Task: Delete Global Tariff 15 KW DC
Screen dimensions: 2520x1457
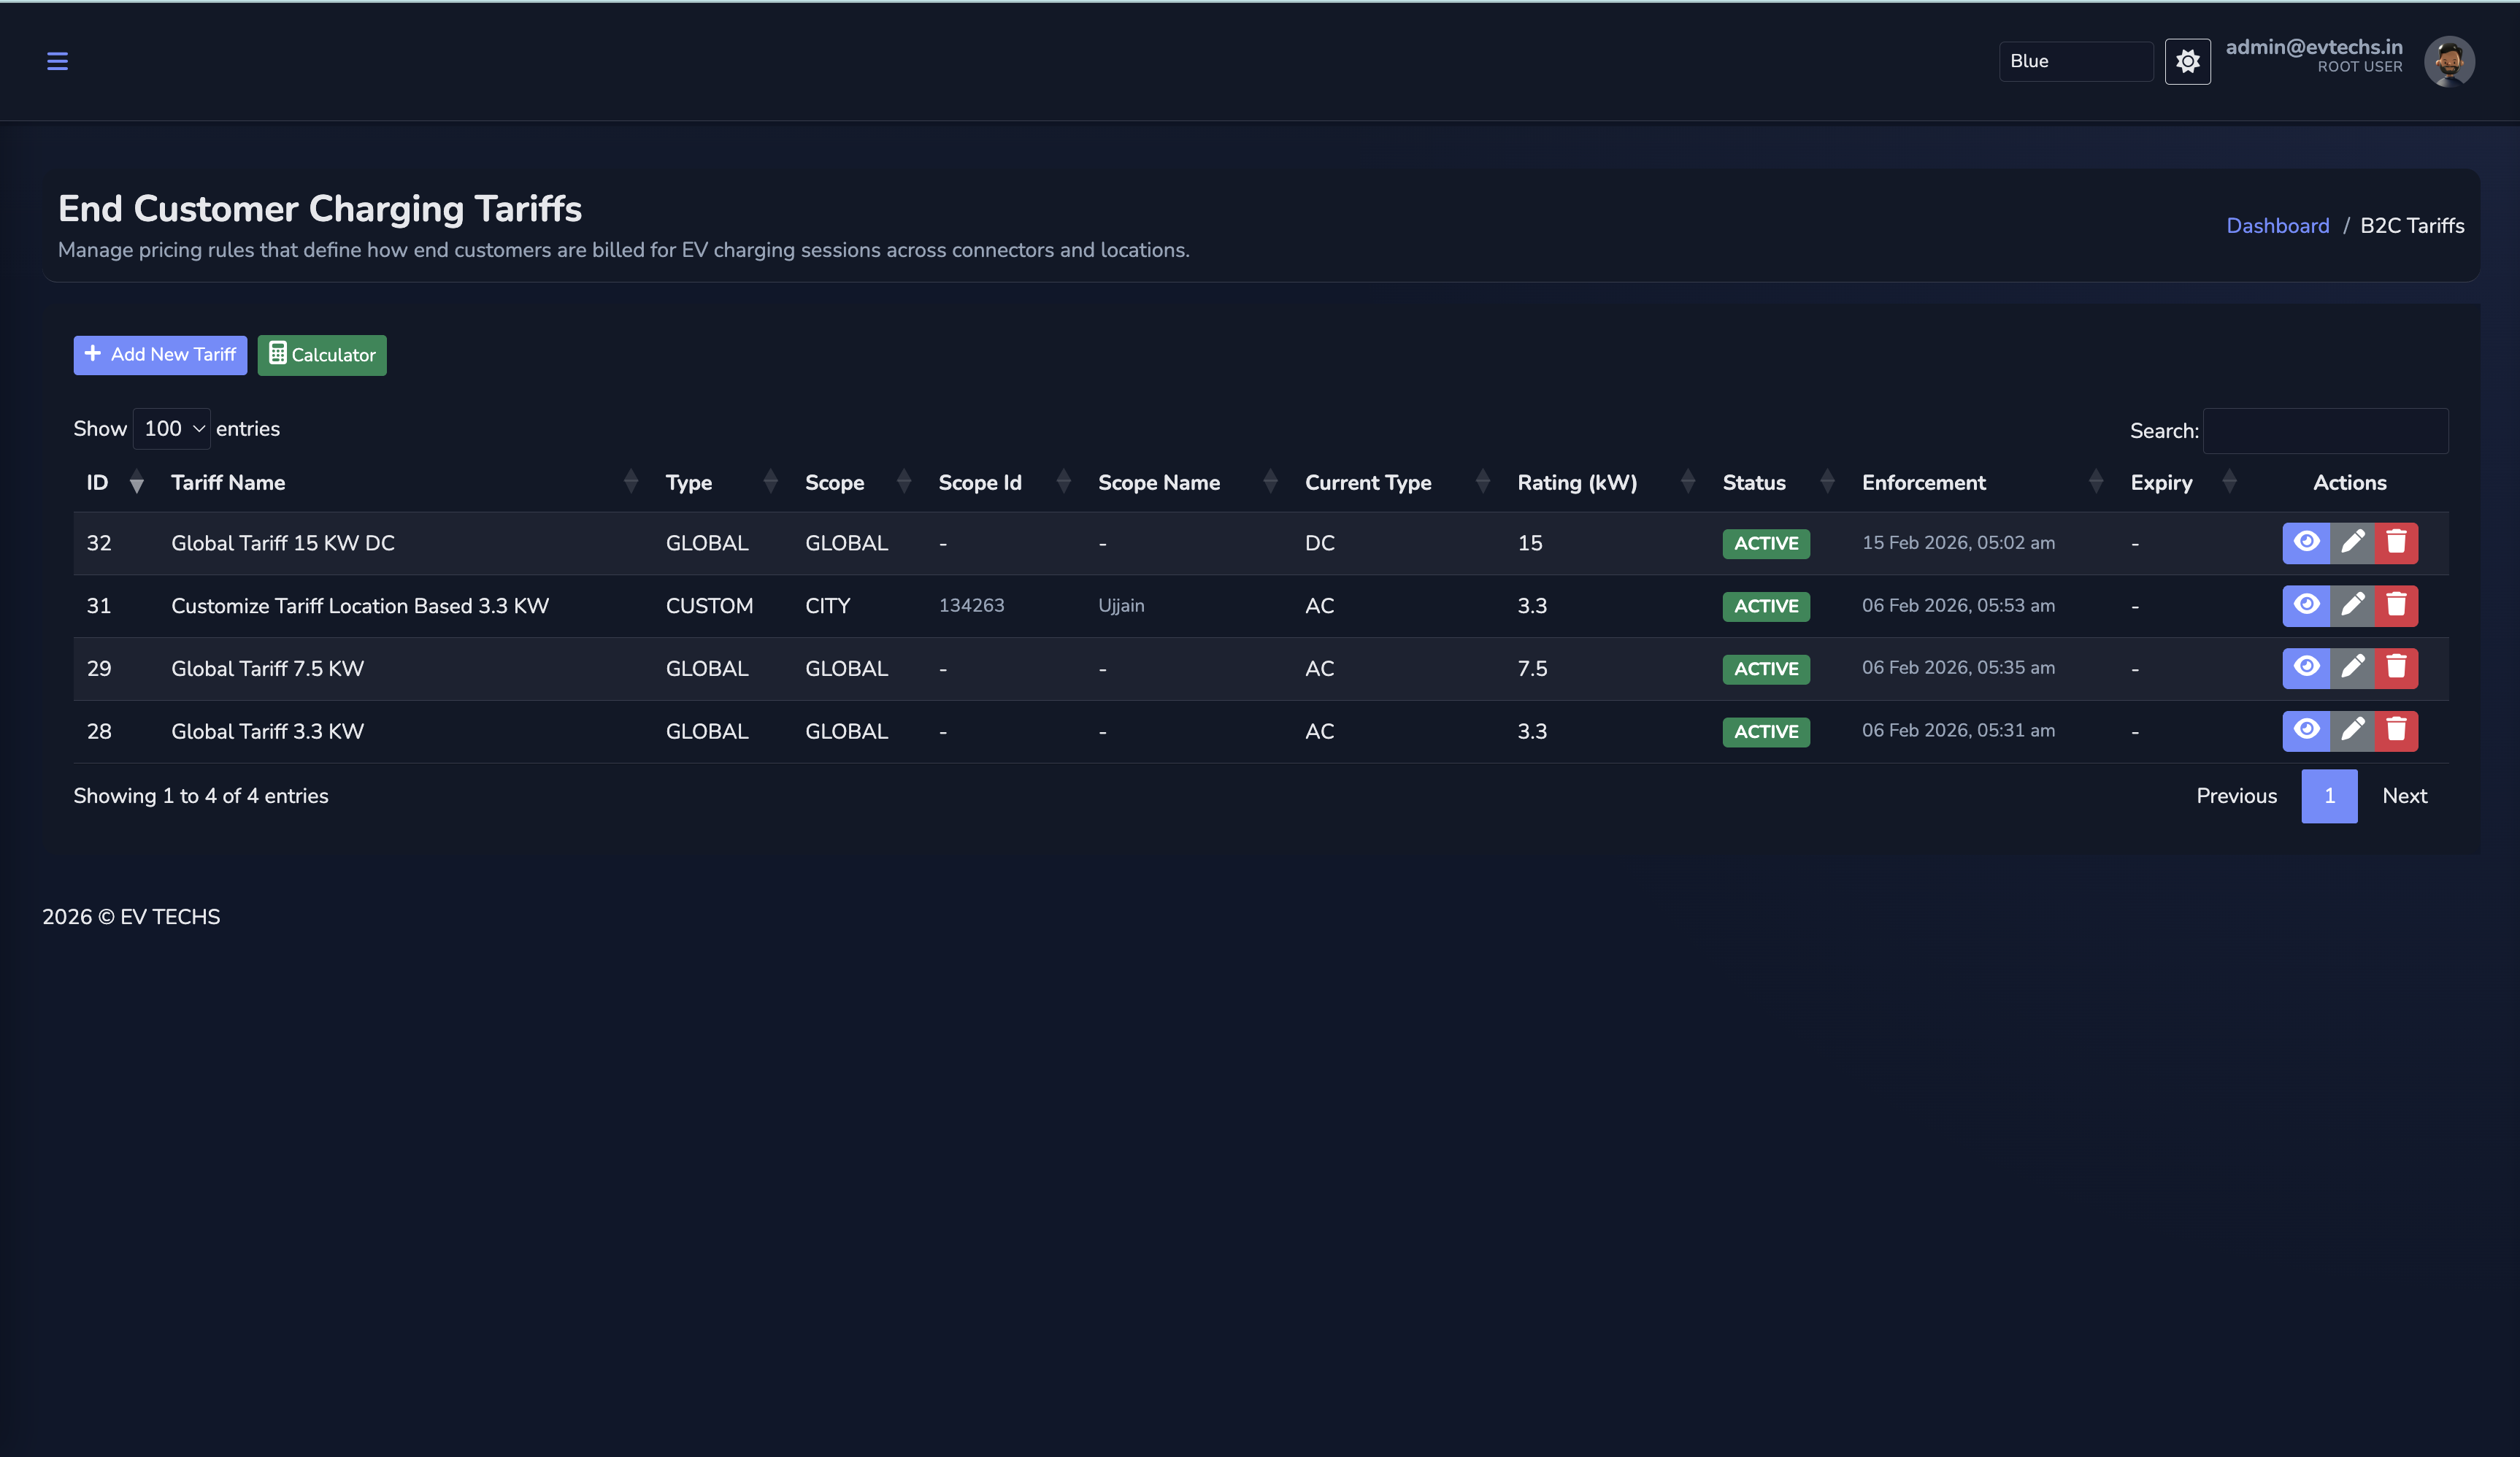Action: pos(2397,543)
